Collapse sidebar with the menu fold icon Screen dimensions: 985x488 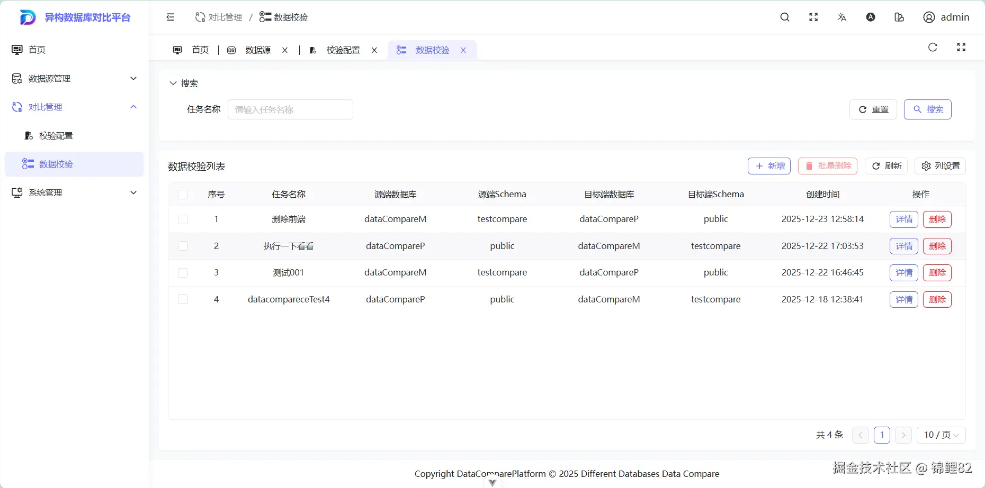(x=171, y=17)
